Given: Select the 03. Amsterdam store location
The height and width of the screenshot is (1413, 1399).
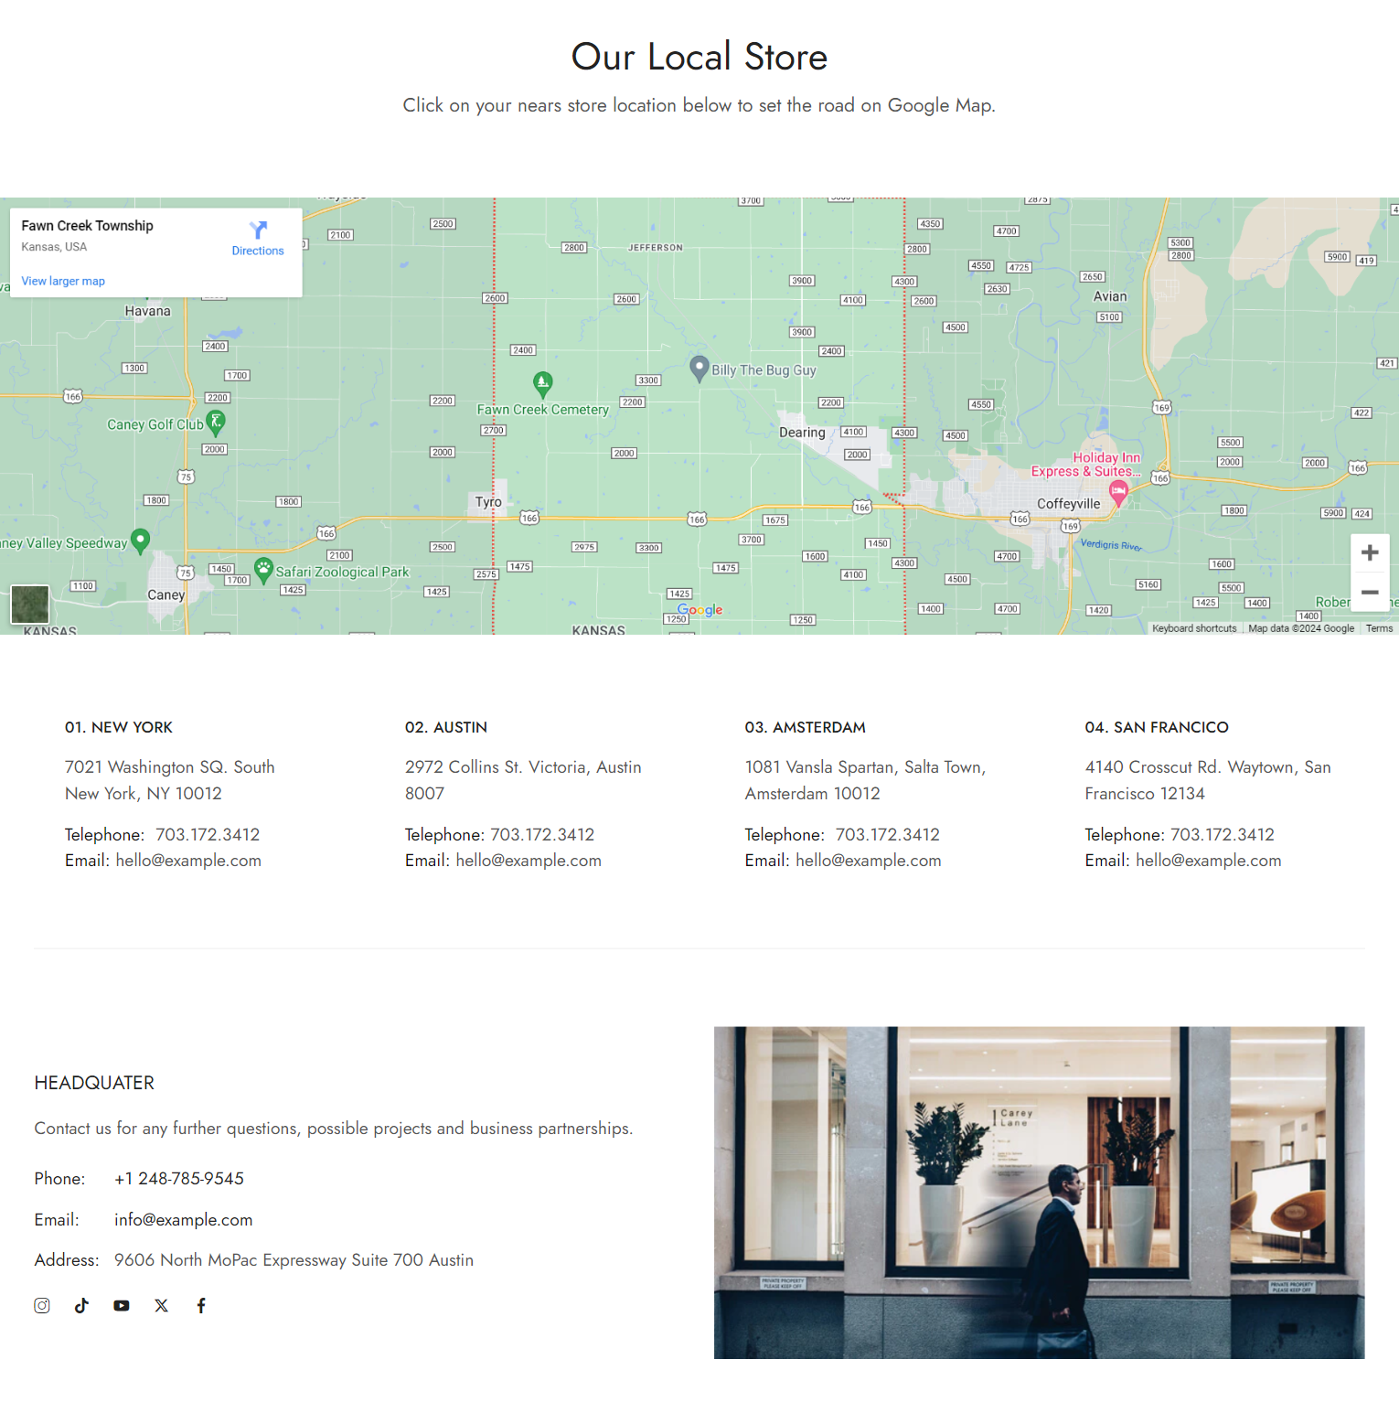Looking at the screenshot, I should click(x=805, y=727).
